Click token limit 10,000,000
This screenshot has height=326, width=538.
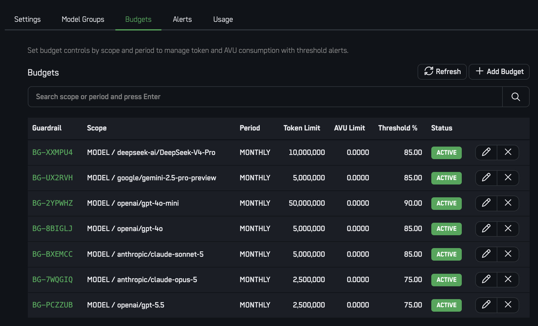(307, 153)
